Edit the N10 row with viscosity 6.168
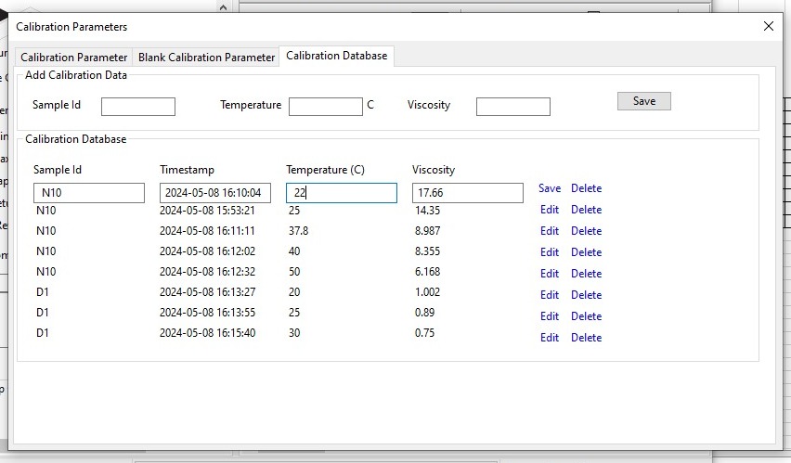The image size is (791, 463). [550, 274]
